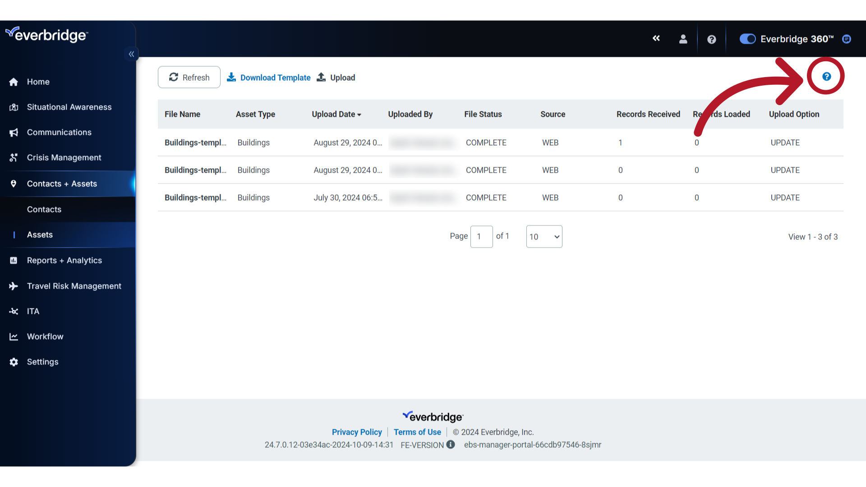Image resolution: width=866 pixels, height=487 pixels.
Task: Click the ebs-manager-portal pod name text
Action: coord(532,445)
